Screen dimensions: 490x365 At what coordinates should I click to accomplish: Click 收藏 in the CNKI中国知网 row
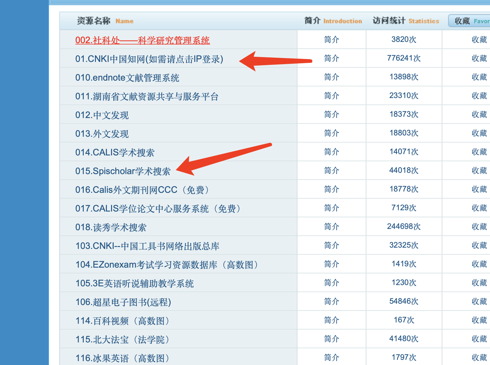click(x=479, y=58)
